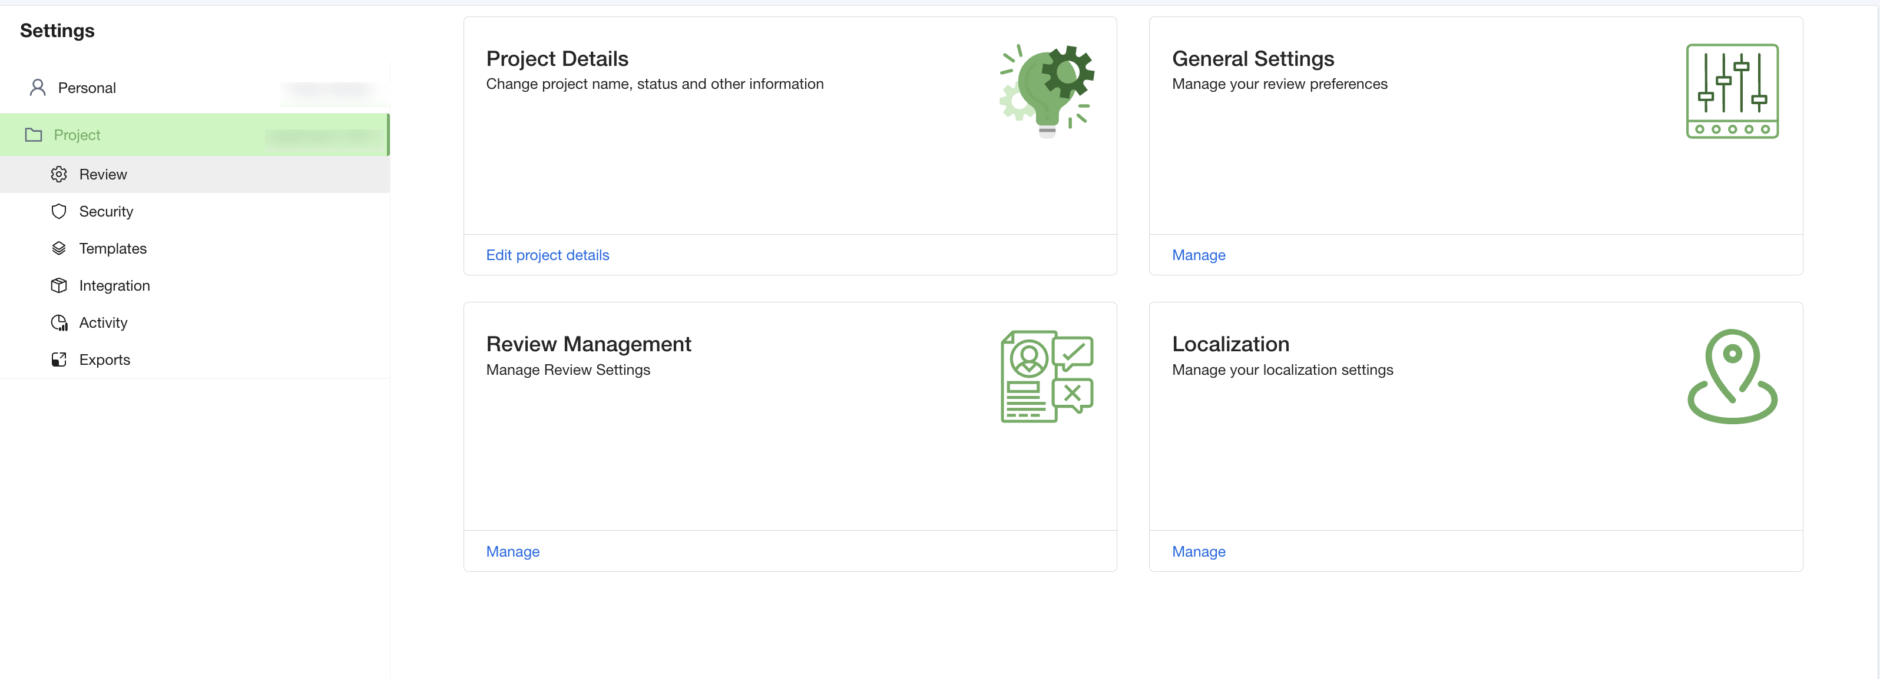Screen dimensions: 1880x679
Task: Go to Templates settings menu item
Action: pyautogui.click(x=113, y=249)
